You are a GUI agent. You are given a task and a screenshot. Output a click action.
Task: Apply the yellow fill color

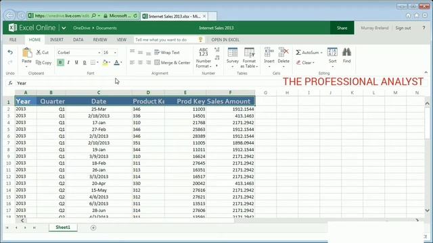(105, 63)
